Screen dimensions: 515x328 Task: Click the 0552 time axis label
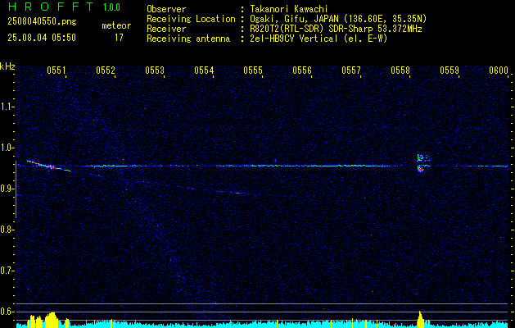click(x=106, y=71)
